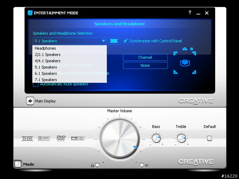This screenshot has height=179, width=239.
Task: Click the Bass knob
Action: pyautogui.click(x=156, y=138)
